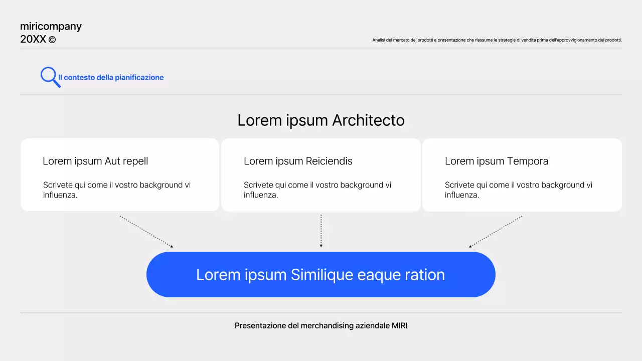Select the miricompany logo text
Image resolution: width=642 pixels, height=361 pixels.
[51, 26]
